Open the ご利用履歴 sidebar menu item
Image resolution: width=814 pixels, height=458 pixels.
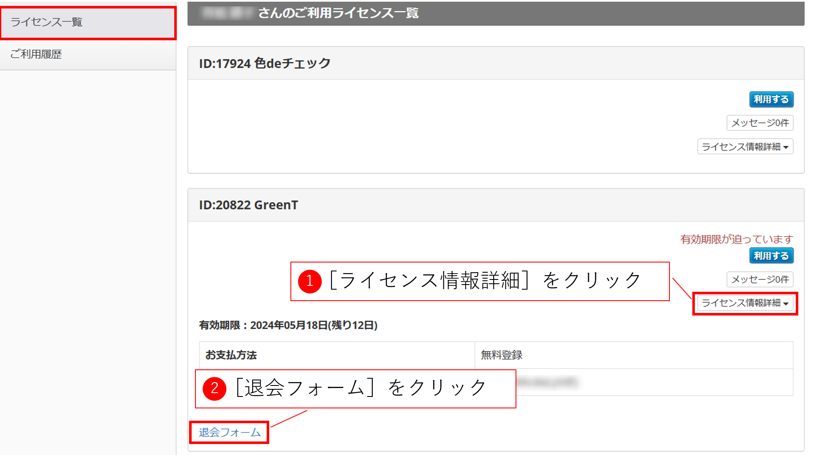36,54
